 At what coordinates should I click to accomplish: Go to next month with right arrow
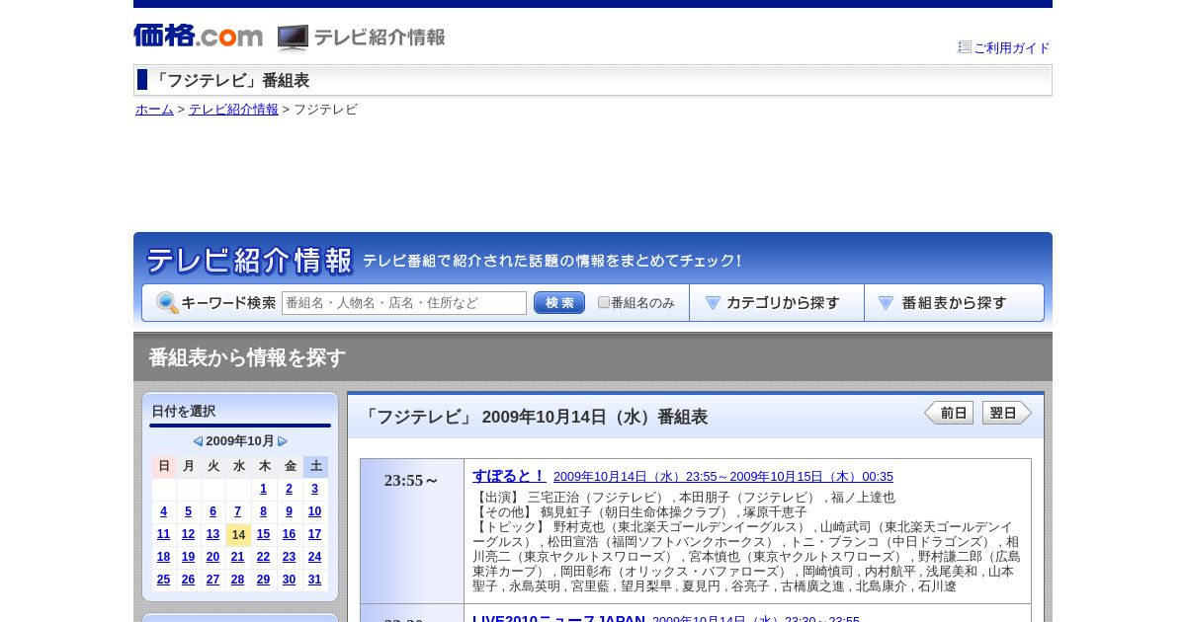(x=283, y=441)
